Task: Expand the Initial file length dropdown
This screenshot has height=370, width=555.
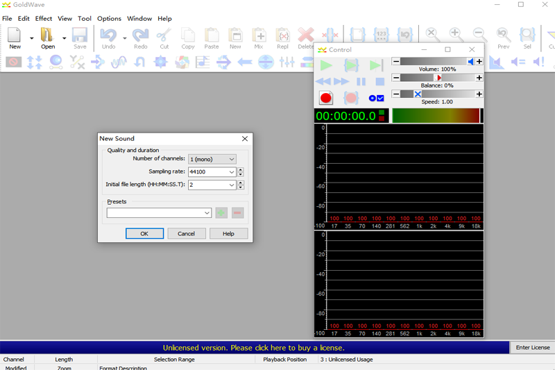Action: pos(232,185)
